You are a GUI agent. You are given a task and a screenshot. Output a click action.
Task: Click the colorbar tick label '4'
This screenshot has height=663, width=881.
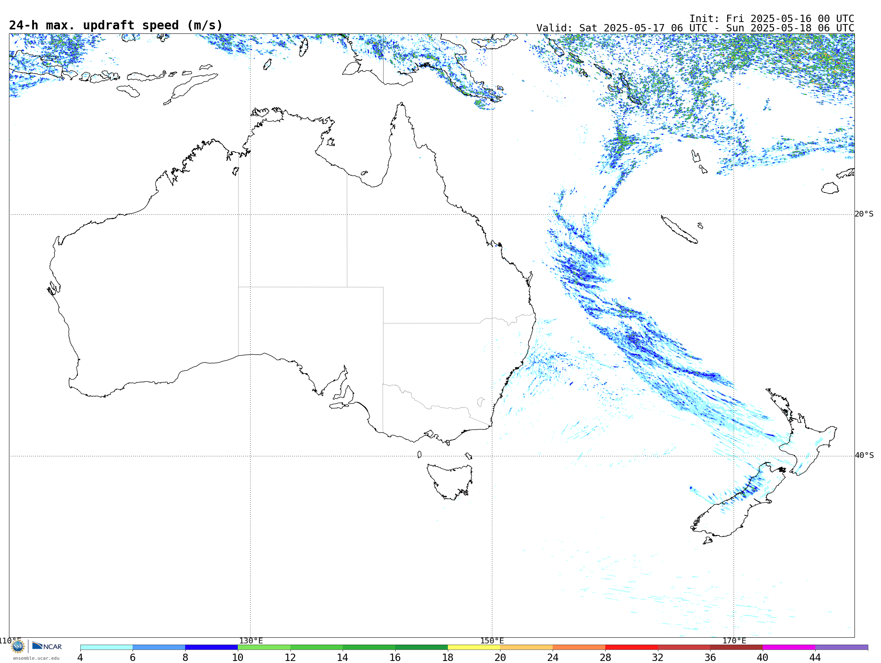click(x=80, y=658)
